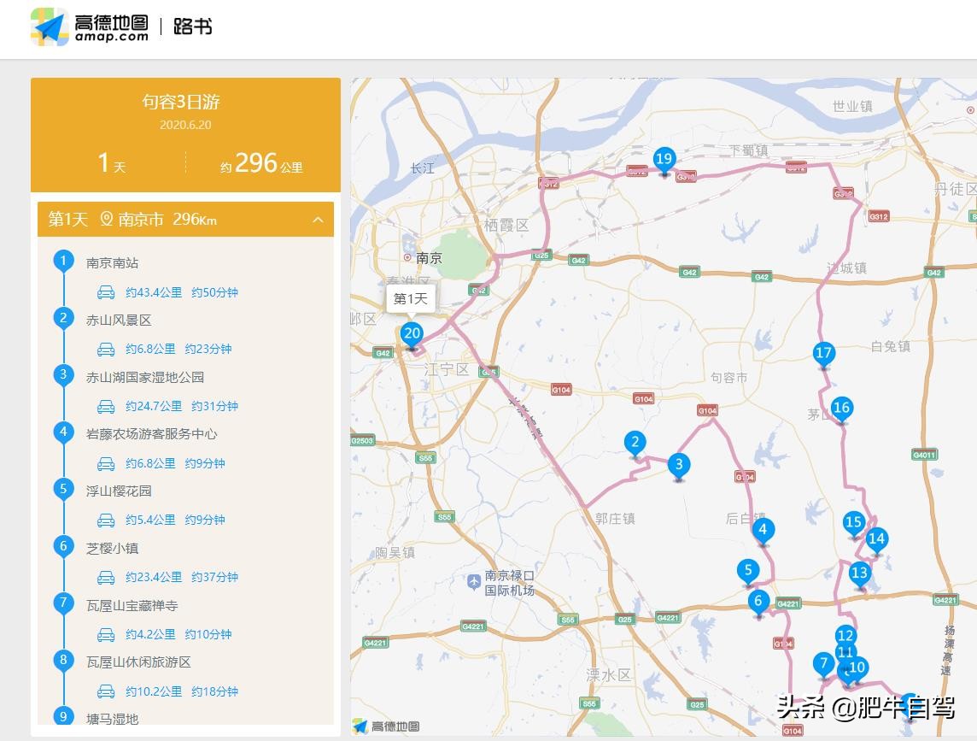Click the 第1天 tooltip popup on the map
Viewport: 977px width, 741px height.
[410, 299]
